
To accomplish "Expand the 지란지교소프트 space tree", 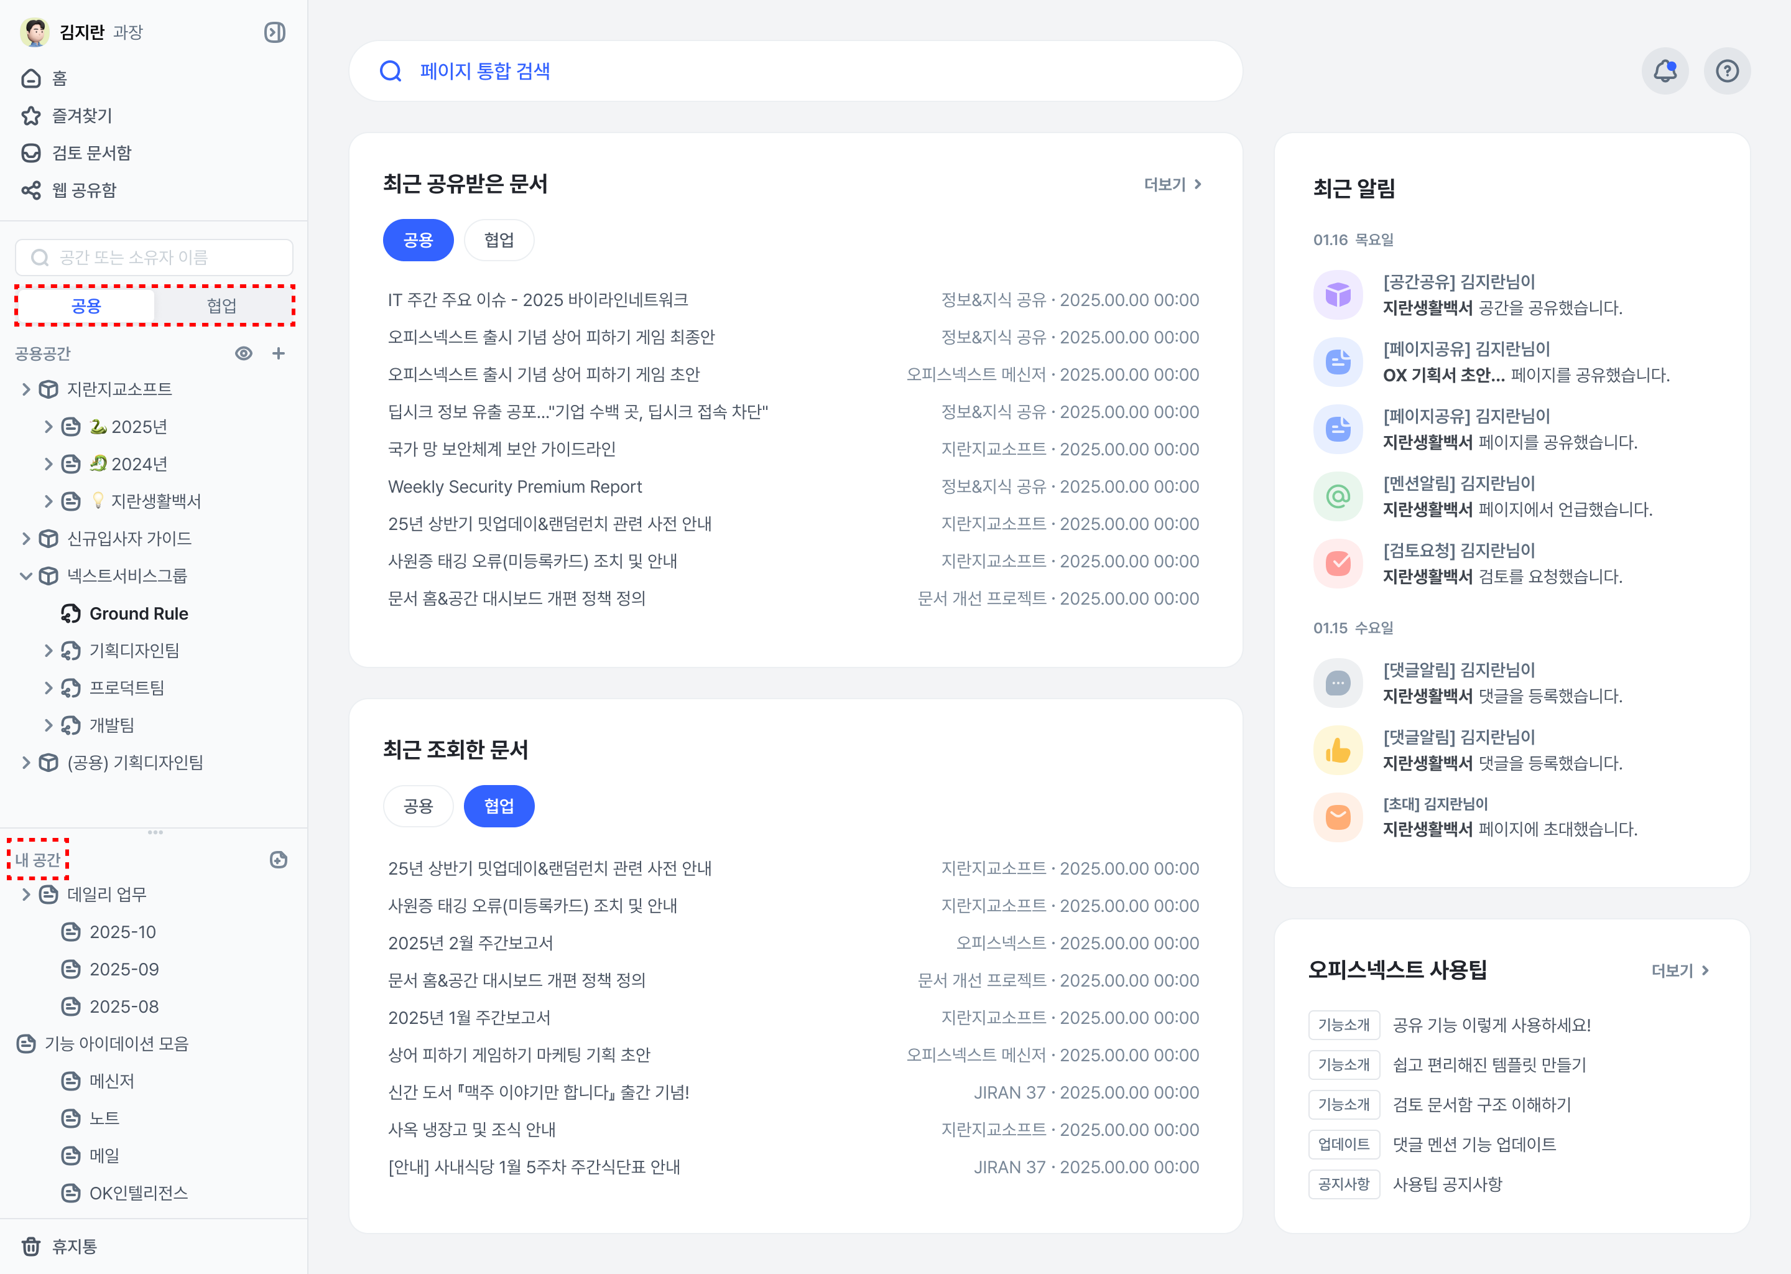I will click(26, 389).
